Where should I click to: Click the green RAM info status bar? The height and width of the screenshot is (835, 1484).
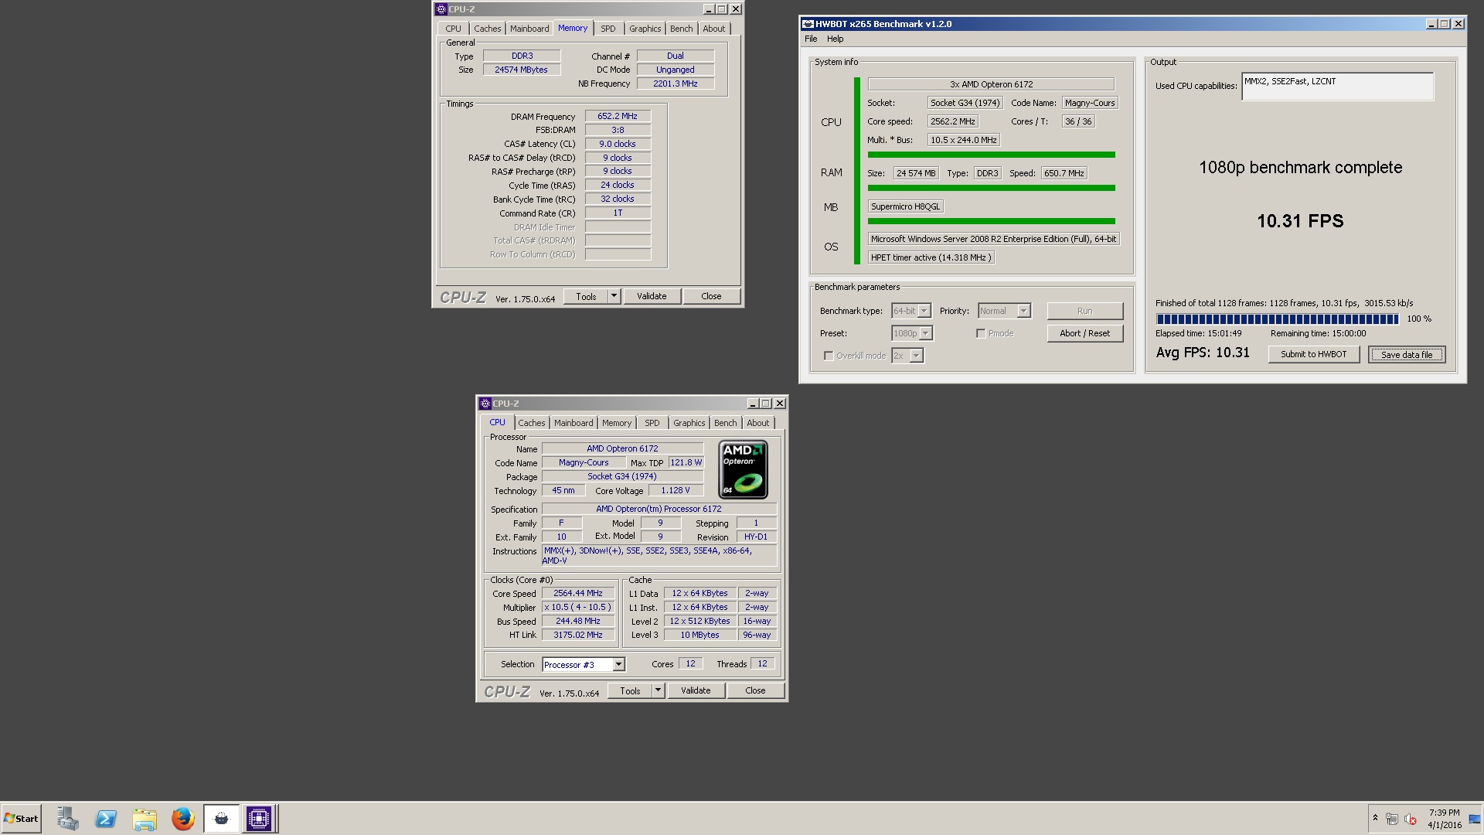991,188
